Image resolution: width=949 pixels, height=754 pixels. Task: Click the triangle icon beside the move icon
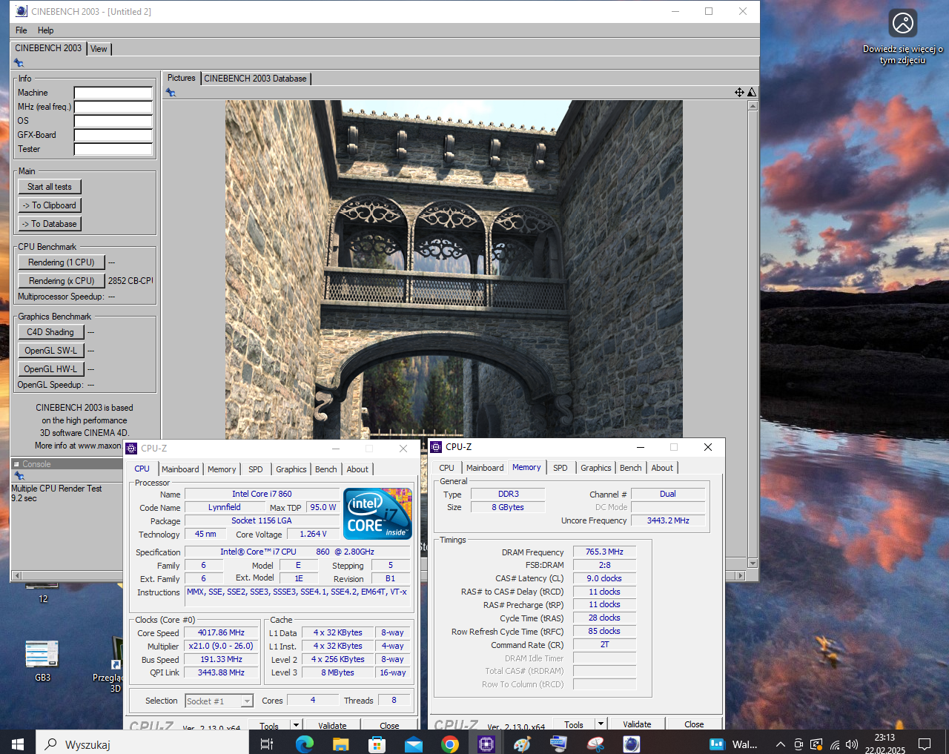point(752,92)
